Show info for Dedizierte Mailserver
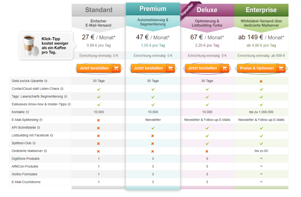301x197 pixels. (x=46, y=151)
